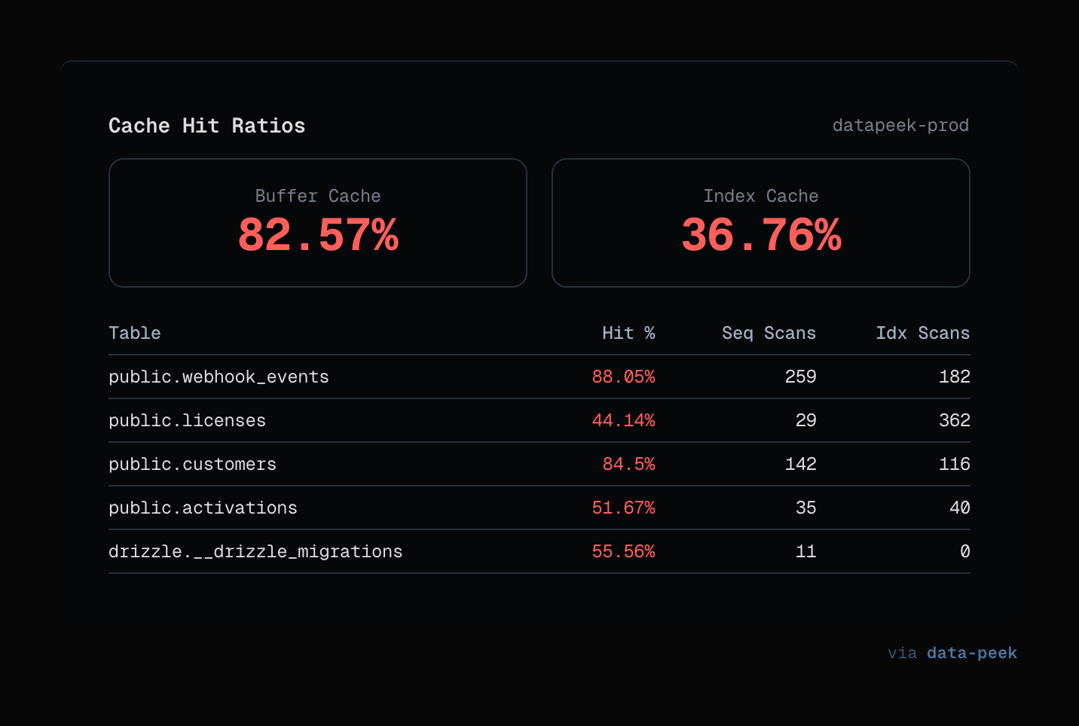1079x726 pixels.
Task: Click the 362 index scans value
Action: tap(954, 420)
